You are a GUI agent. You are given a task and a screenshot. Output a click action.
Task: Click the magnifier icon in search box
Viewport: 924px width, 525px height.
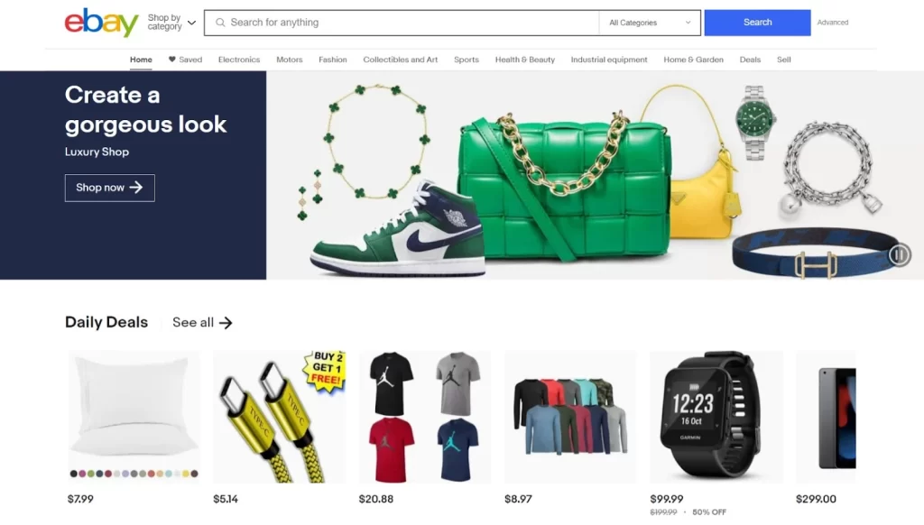tap(220, 23)
